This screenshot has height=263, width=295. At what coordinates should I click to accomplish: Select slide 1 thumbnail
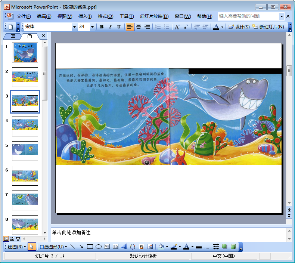pos(25,52)
